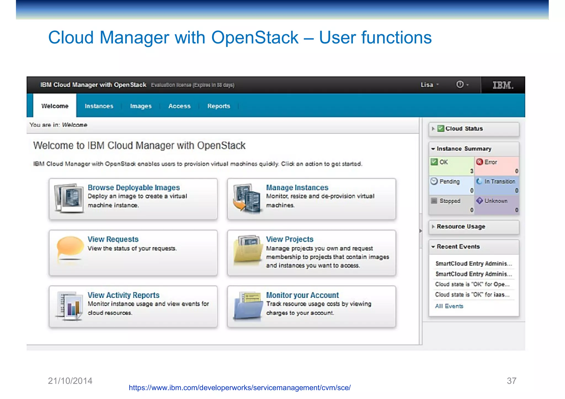Viewport: 565px width, 399px height.
Task: Click the View Activity Reports chart icon
Action: click(x=69, y=306)
